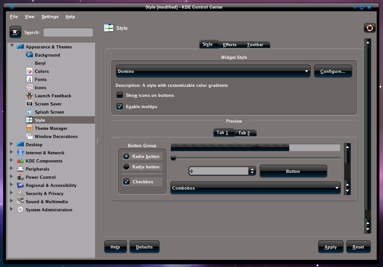Click the preview Button
This screenshot has height=267, width=383.
click(x=293, y=171)
